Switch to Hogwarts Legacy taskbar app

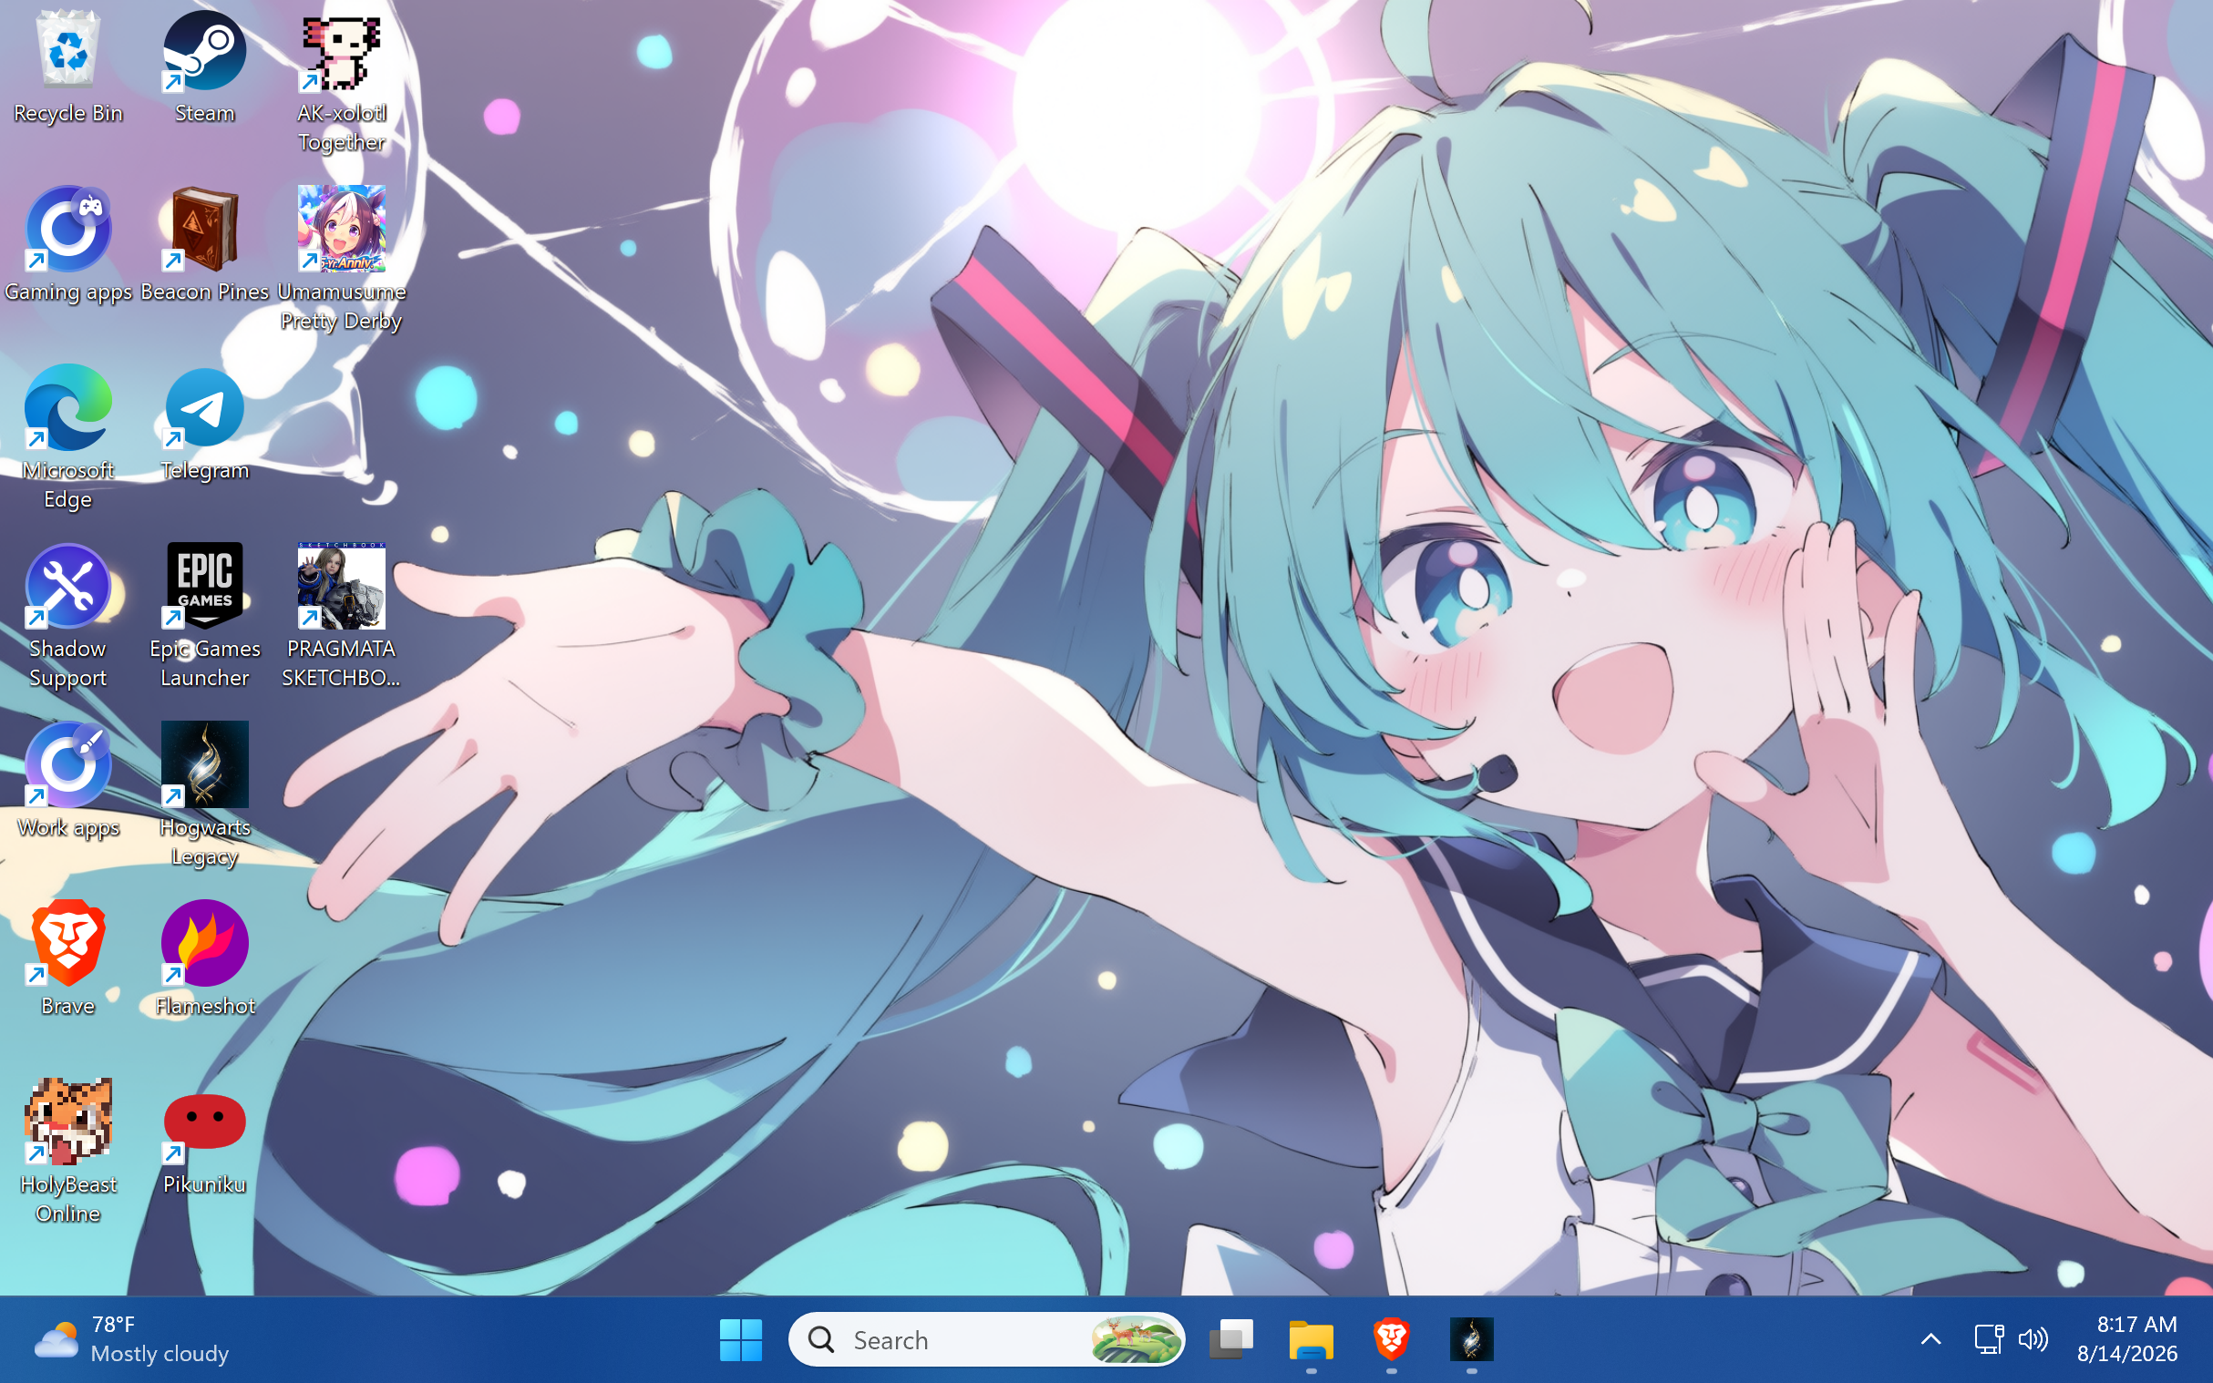coord(1471,1340)
